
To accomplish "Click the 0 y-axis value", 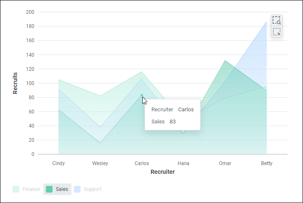I will [33, 154].
